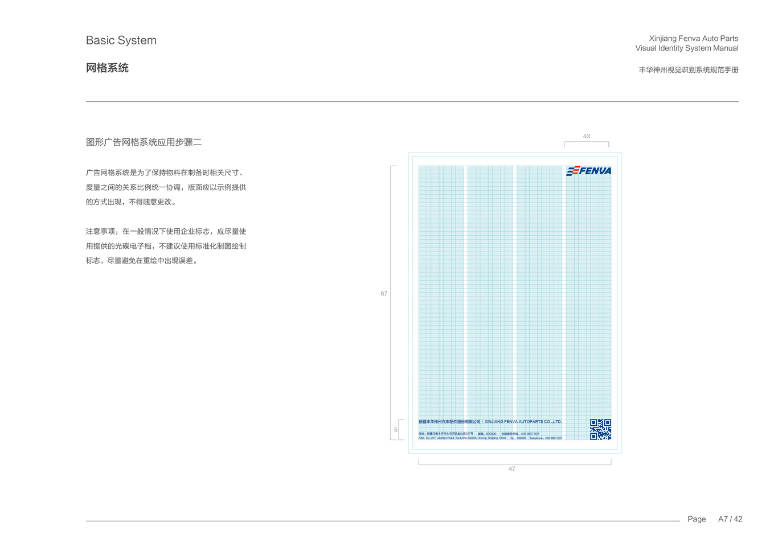The height and width of the screenshot is (555, 778).
Task: Click the 'Page' label in footer
Action: [x=697, y=519]
